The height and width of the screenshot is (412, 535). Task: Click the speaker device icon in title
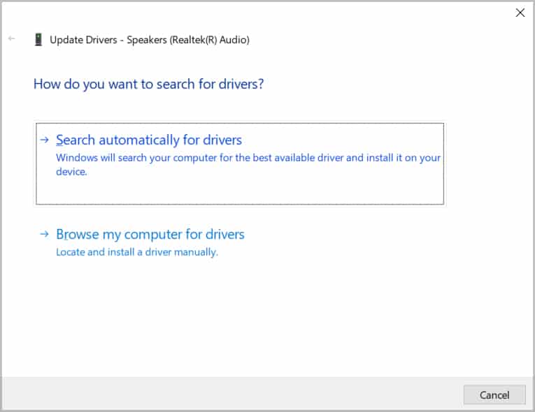[38, 40]
